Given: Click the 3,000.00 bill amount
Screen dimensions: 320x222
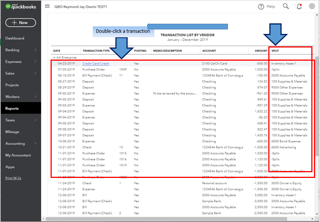Looking at the screenshot, I should (261, 195).
